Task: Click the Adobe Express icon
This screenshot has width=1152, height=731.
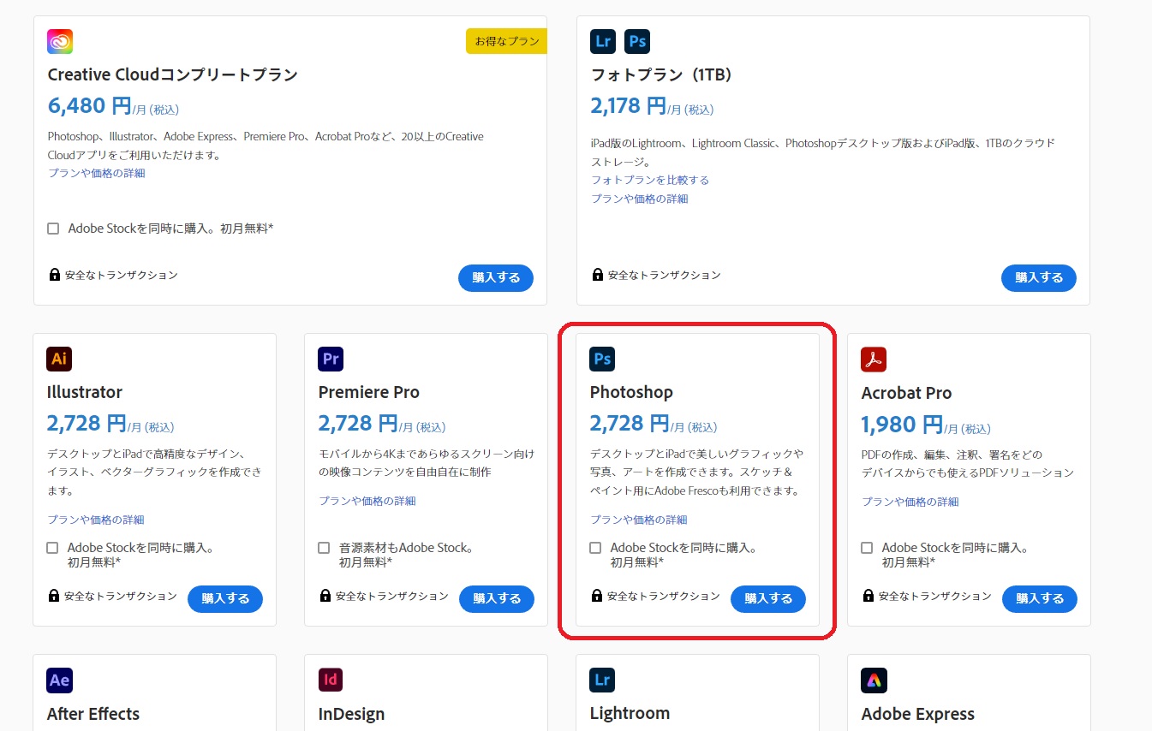Action: 874,680
